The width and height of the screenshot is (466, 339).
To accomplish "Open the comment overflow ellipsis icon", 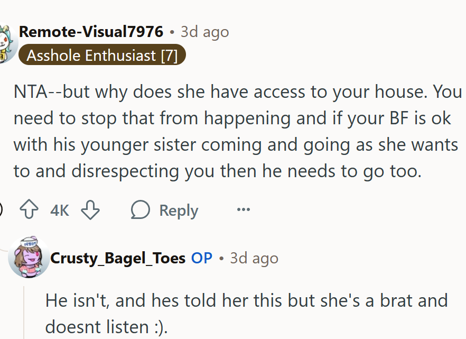I will (x=243, y=209).
